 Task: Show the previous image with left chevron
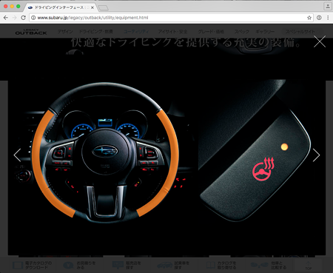(17, 155)
